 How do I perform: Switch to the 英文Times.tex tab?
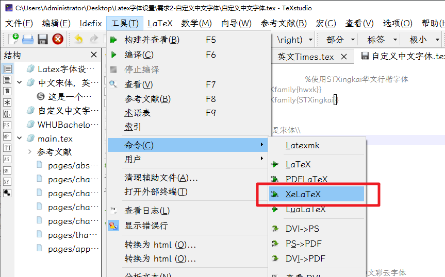click(305, 57)
